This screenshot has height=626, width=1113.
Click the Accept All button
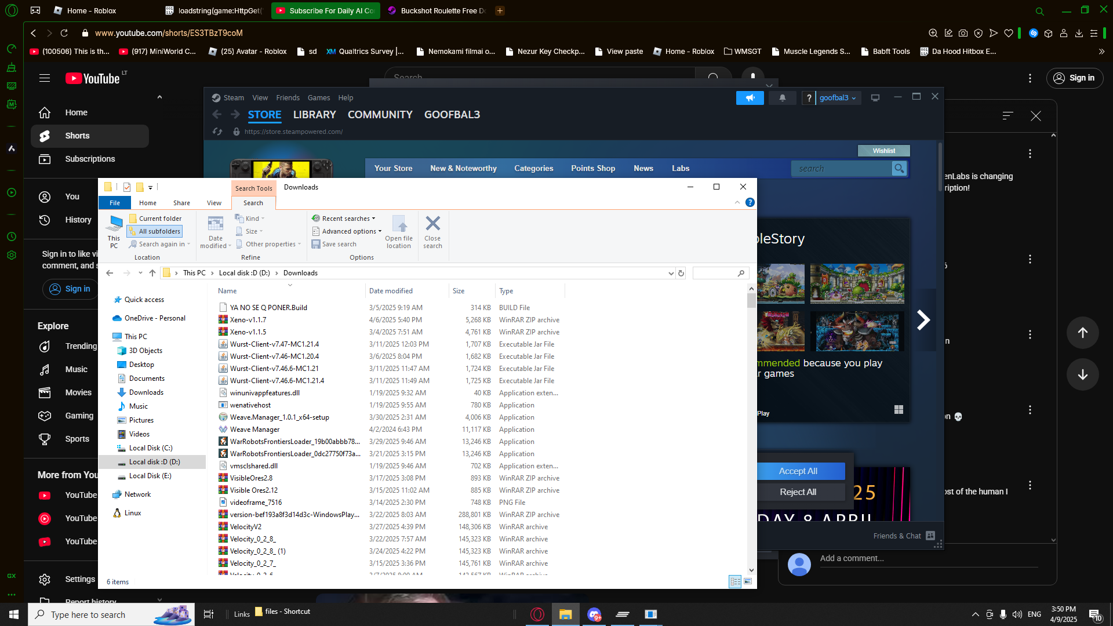pyautogui.click(x=798, y=471)
